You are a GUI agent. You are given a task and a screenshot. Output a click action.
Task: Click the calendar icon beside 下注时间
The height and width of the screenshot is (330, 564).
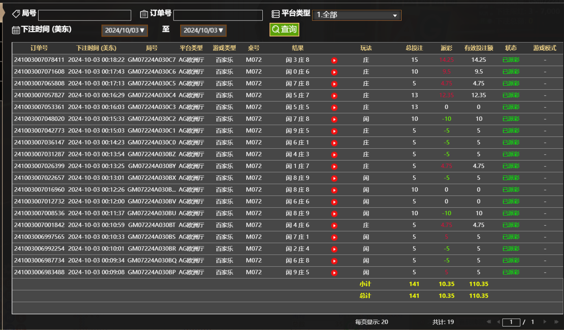[x=16, y=29]
